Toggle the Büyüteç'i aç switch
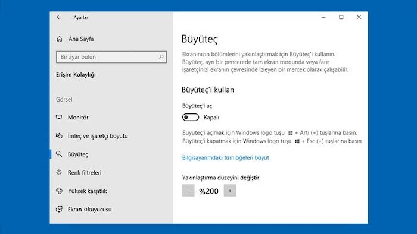The height and width of the screenshot is (234, 417). pos(191,117)
